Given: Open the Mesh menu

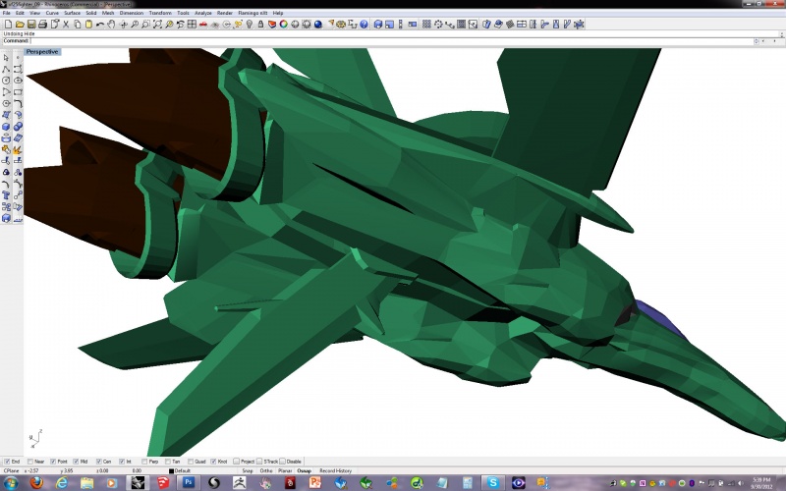Looking at the screenshot, I should click(108, 13).
